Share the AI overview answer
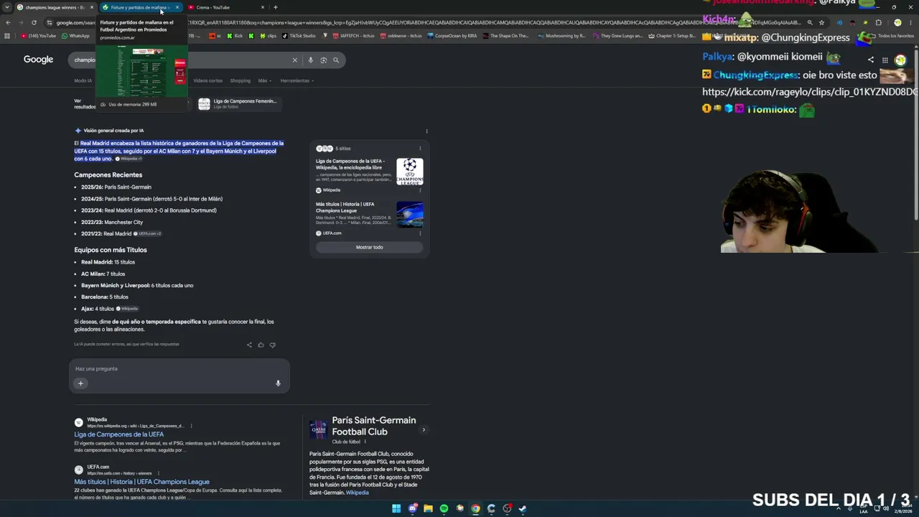This screenshot has width=919, height=517. (x=249, y=345)
